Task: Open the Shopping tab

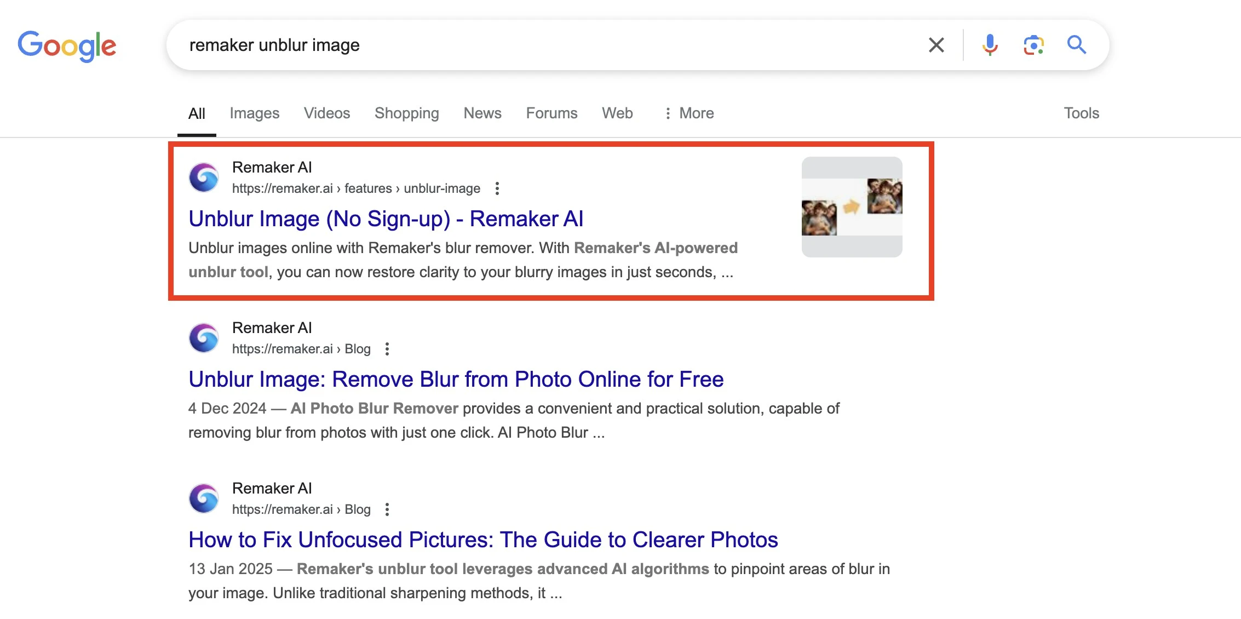Action: [x=407, y=113]
